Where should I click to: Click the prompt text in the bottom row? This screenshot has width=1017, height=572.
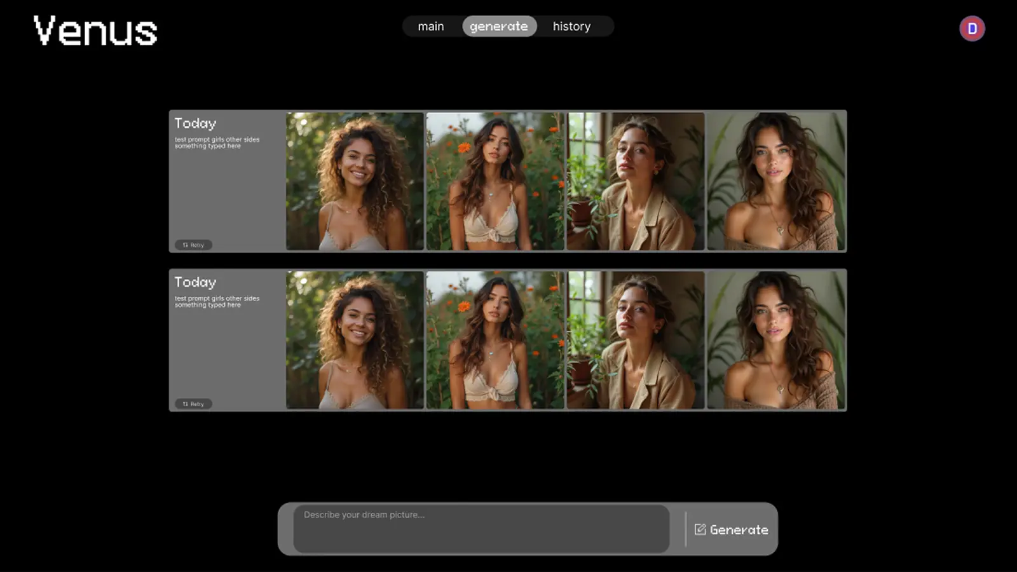(217, 301)
